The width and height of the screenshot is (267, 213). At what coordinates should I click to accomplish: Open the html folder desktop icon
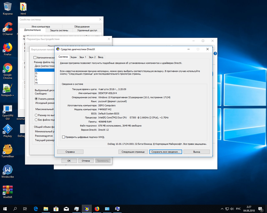tap(23, 9)
